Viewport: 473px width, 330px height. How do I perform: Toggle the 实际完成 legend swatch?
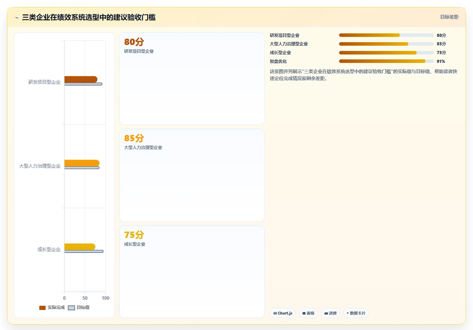43,308
